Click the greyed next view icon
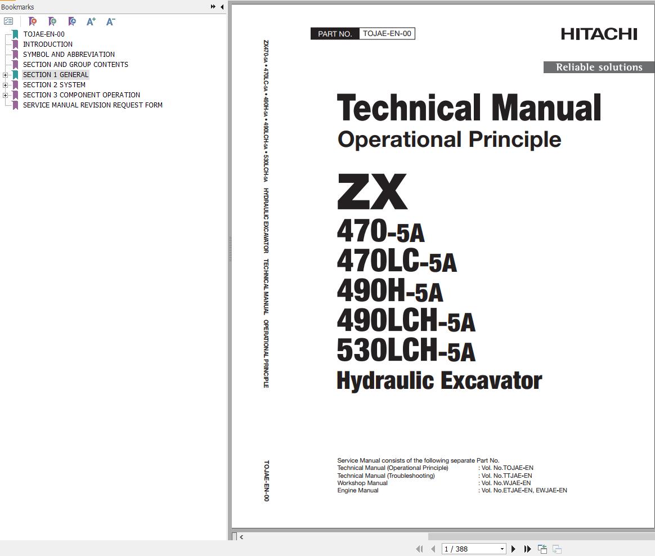Viewport: 655px width, 556px height. 557,549
